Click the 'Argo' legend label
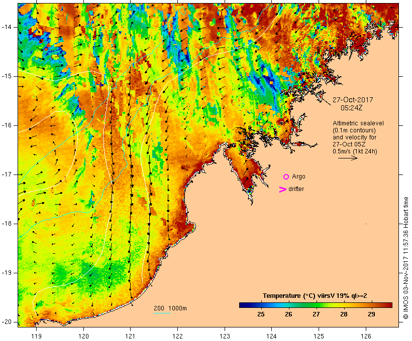The width and height of the screenshot is (412, 341). click(x=298, y=177)
